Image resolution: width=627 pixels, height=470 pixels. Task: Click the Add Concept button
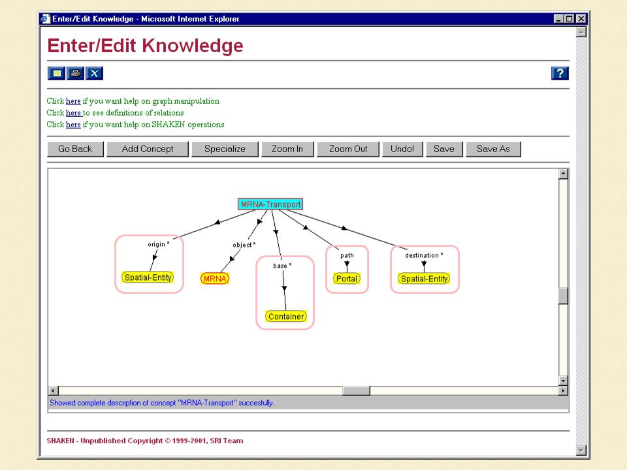tap(148, 149)
